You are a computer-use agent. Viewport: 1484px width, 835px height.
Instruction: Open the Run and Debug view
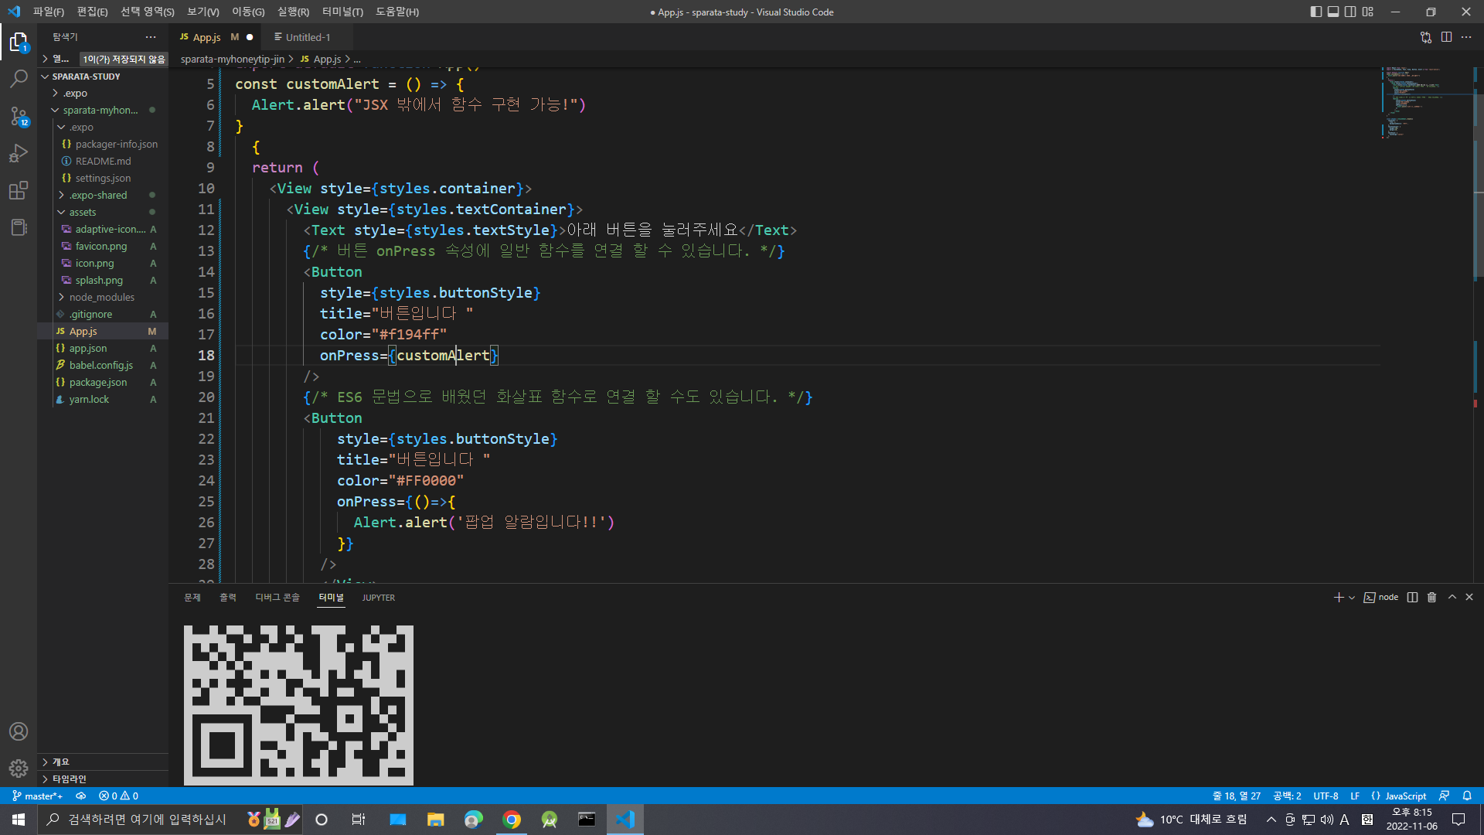(19, 153)
